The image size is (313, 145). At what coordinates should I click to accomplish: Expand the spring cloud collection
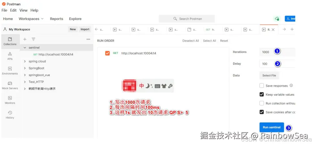coord(25,61)
